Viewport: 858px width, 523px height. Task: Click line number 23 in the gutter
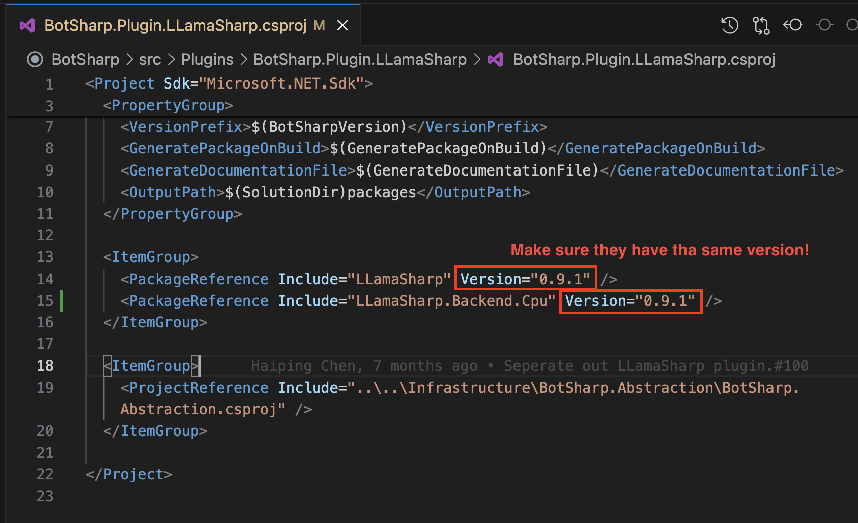[45, 496]
